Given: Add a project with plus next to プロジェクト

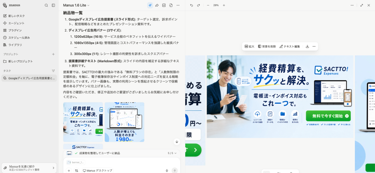Looking at the screenshot, I should pos(53,54).
